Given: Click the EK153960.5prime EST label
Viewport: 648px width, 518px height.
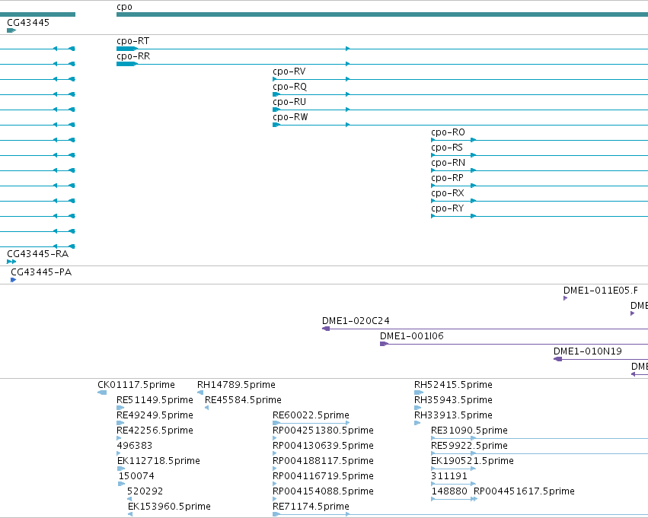Looking at the screenshot, I should [x=170, y=507].
